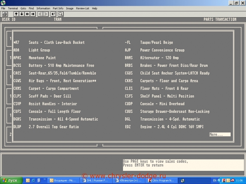Select BANS Alternator - 120 Amp entry

pos(152,58)
